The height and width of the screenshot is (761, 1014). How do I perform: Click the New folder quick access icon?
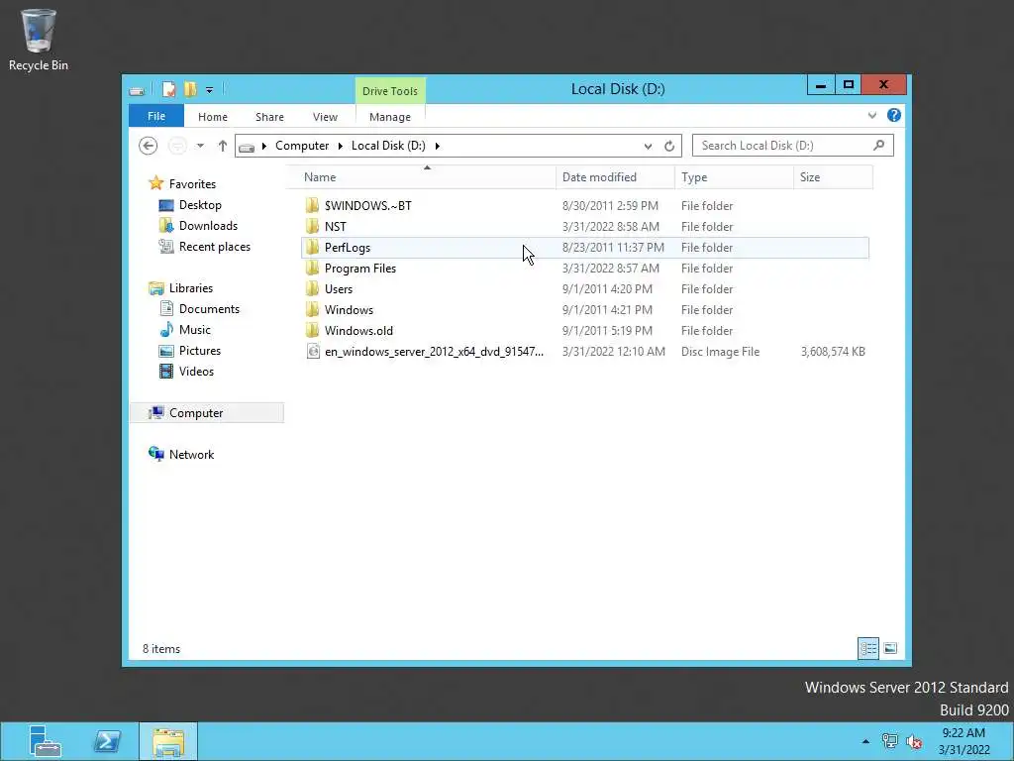pos(190,89)
